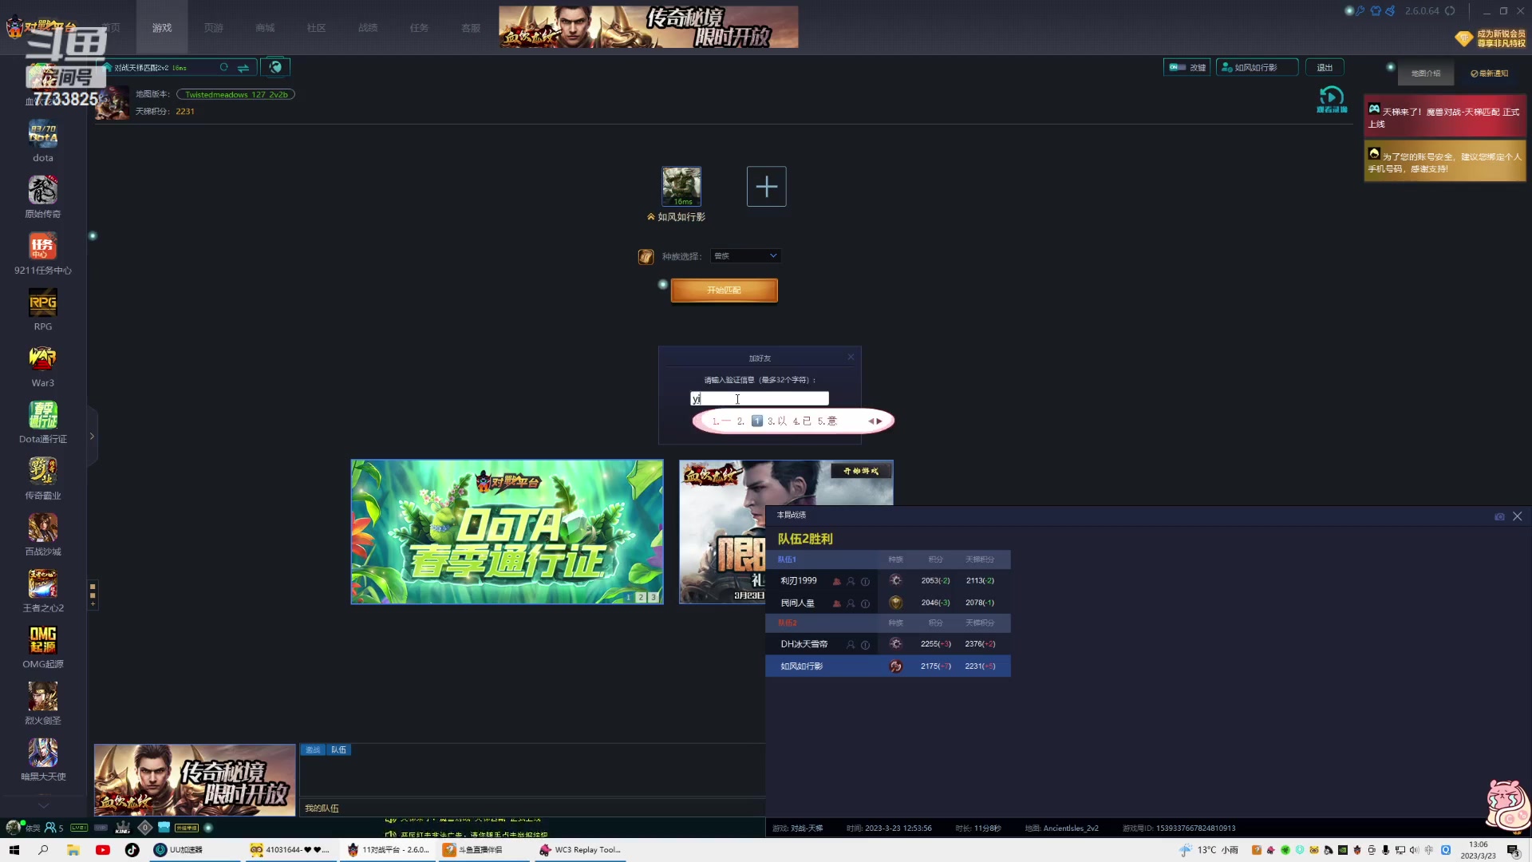Switch to the 游戏 top tab
1532x862 pixels.
point(162,28)
